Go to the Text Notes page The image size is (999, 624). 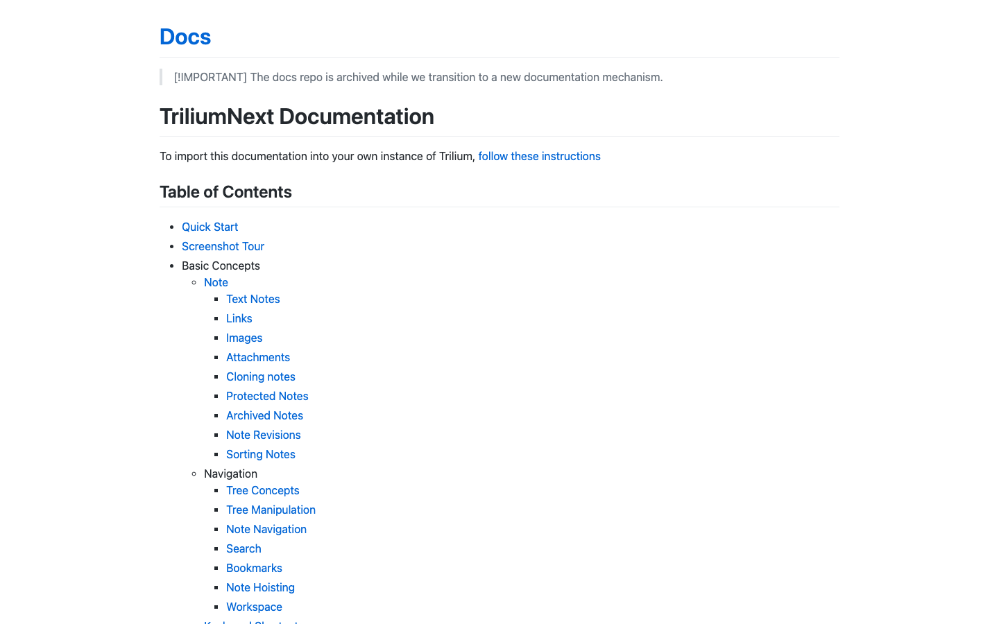[x=253, y=300]
